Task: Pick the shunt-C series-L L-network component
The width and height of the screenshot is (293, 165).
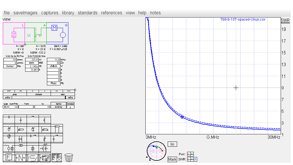Action: (x=57, y=138)
